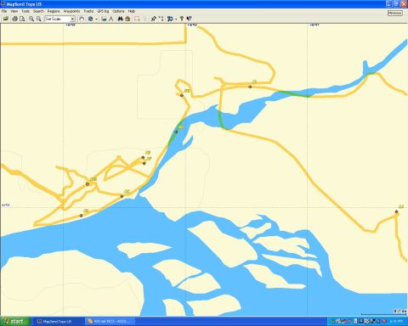Click the route points tool icon
This screenshot has width=408, height=326.
(x=161, y=19)
